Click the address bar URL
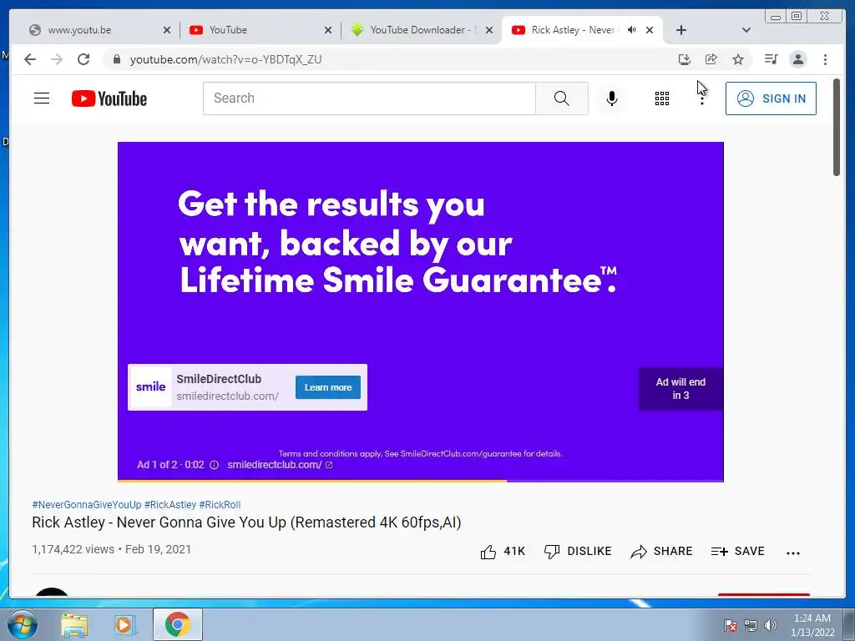The image size is (855, 641). click(225, 59)
